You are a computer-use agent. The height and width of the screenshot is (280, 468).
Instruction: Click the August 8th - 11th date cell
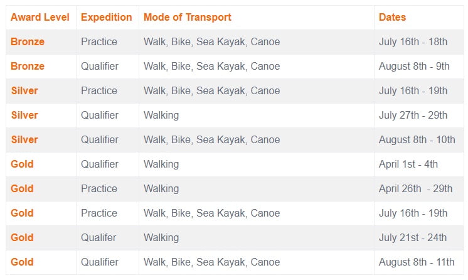pyautogui.click(x=417, y=262)
